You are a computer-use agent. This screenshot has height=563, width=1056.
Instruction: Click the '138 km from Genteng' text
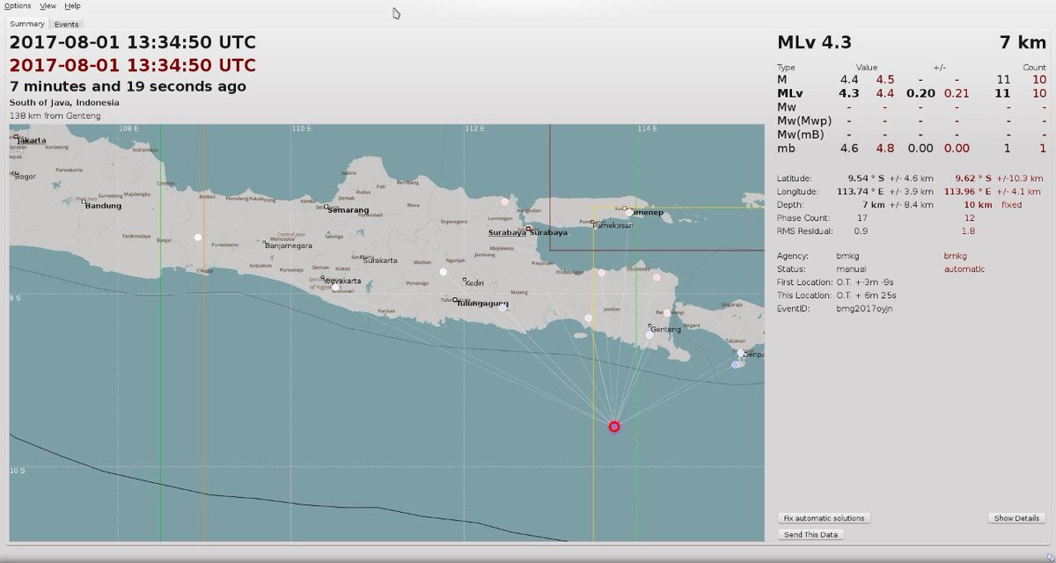click(x=55, y=115)
